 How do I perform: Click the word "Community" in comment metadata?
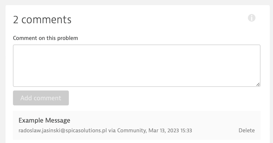(x=132, y=130)
